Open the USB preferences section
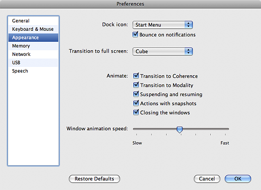Screen dimensions: 261x190 click(33, 63)
